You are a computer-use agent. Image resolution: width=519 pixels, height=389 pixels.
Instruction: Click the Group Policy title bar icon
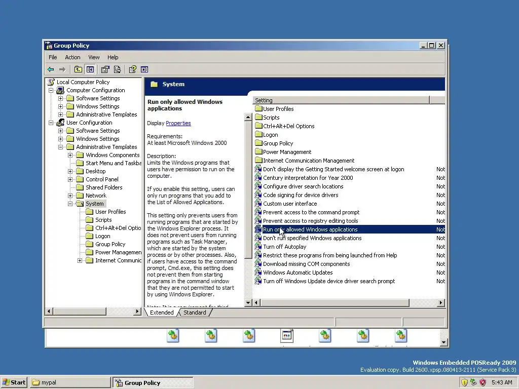coord(49,45)
